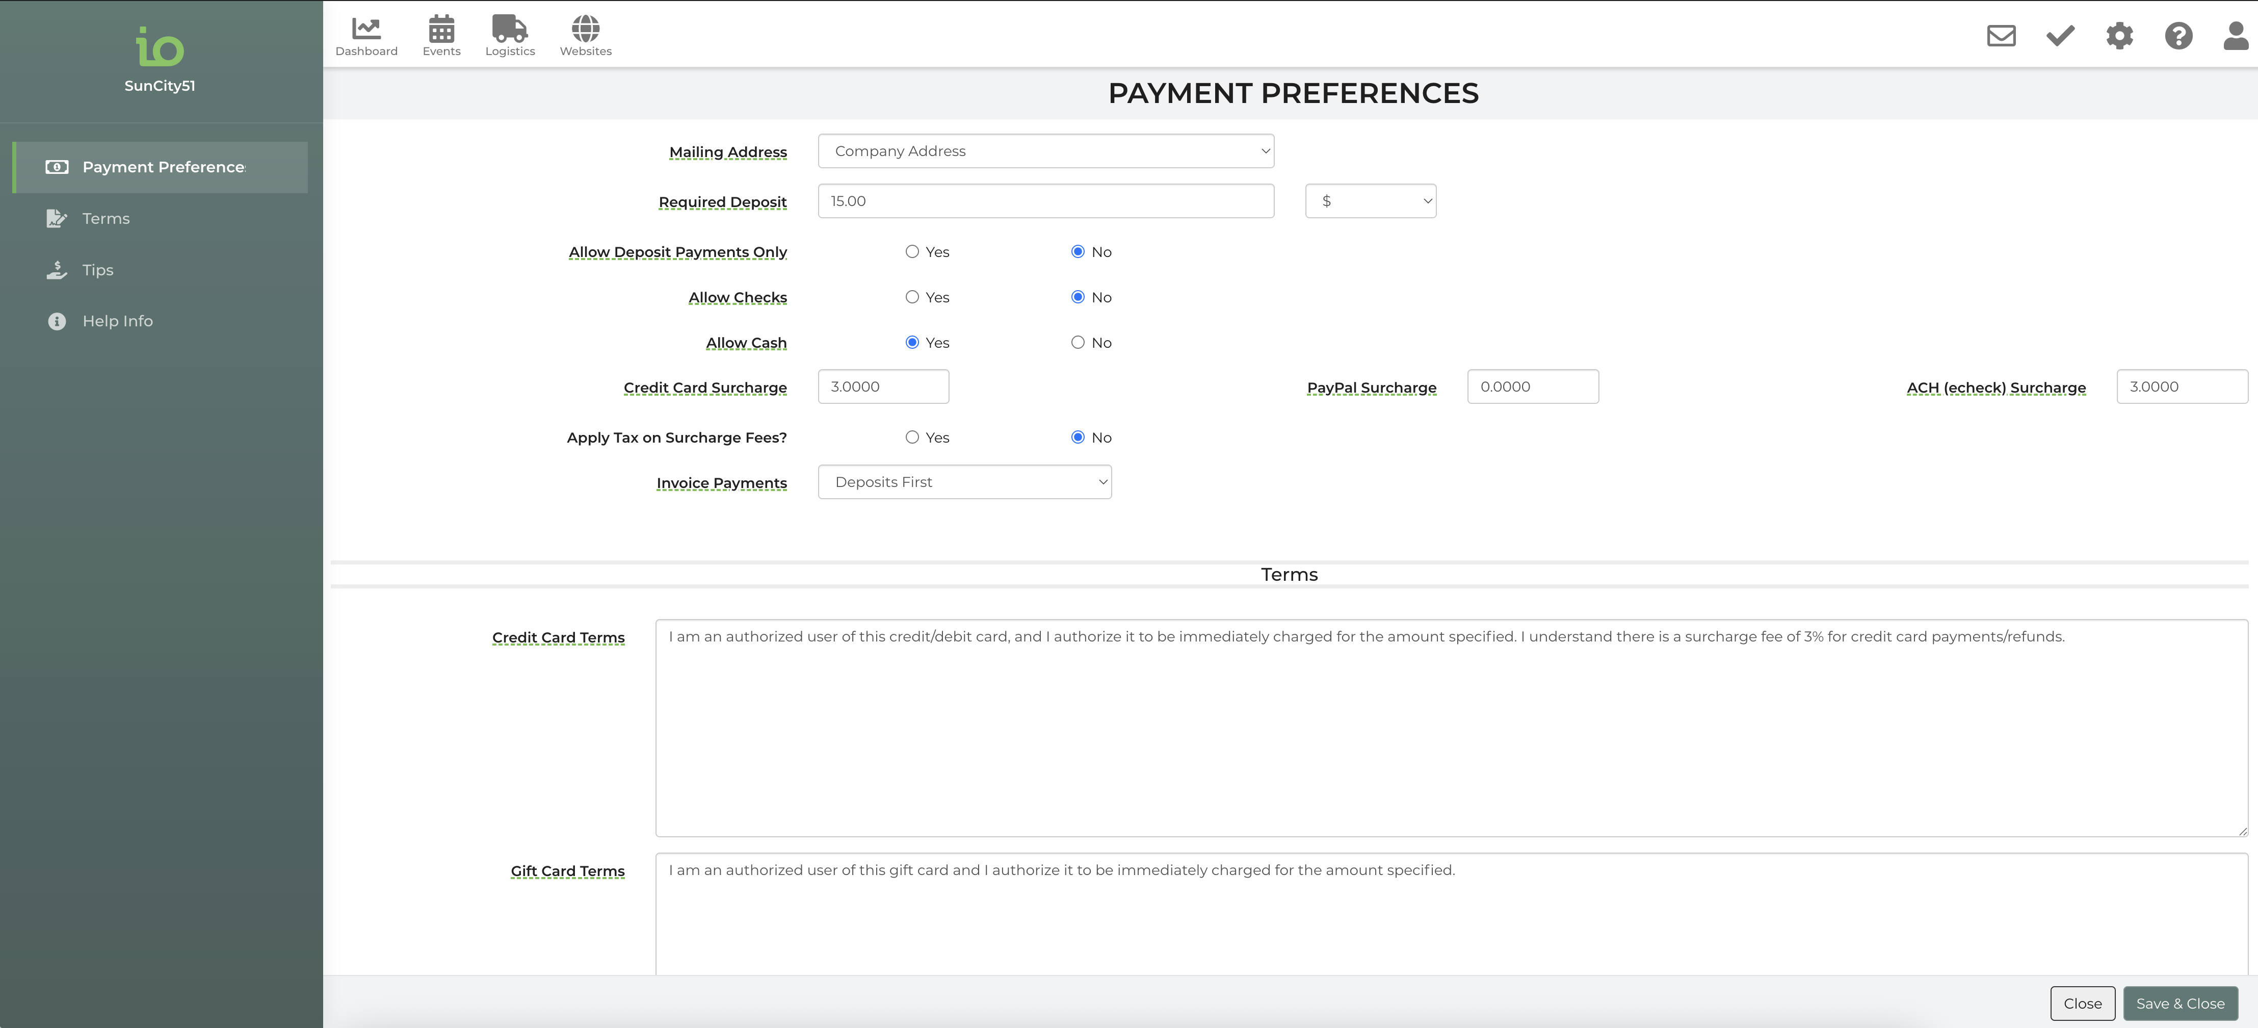
Task: Open the Websites globe icon
Action: pos(586,35)
